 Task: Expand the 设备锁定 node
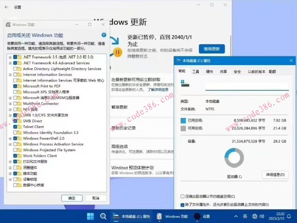(10, 179)
